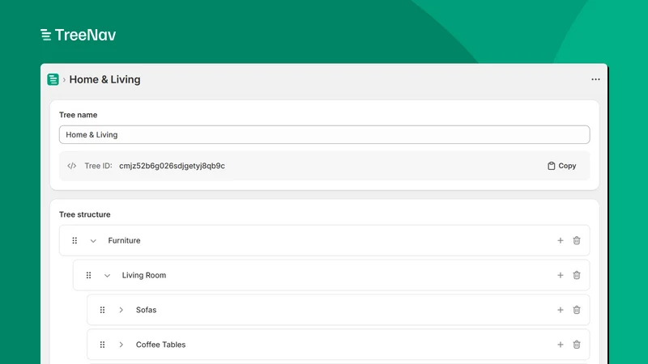Viewport: 648px width, 364px height.
Task: Click the Tree name input field
Action: [x=325, y=134]
